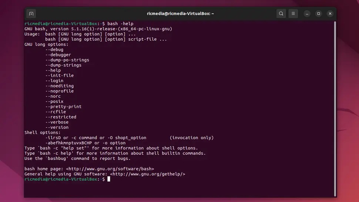Click the '--help' option
This screenshot has height=202, width=359.
53,70
